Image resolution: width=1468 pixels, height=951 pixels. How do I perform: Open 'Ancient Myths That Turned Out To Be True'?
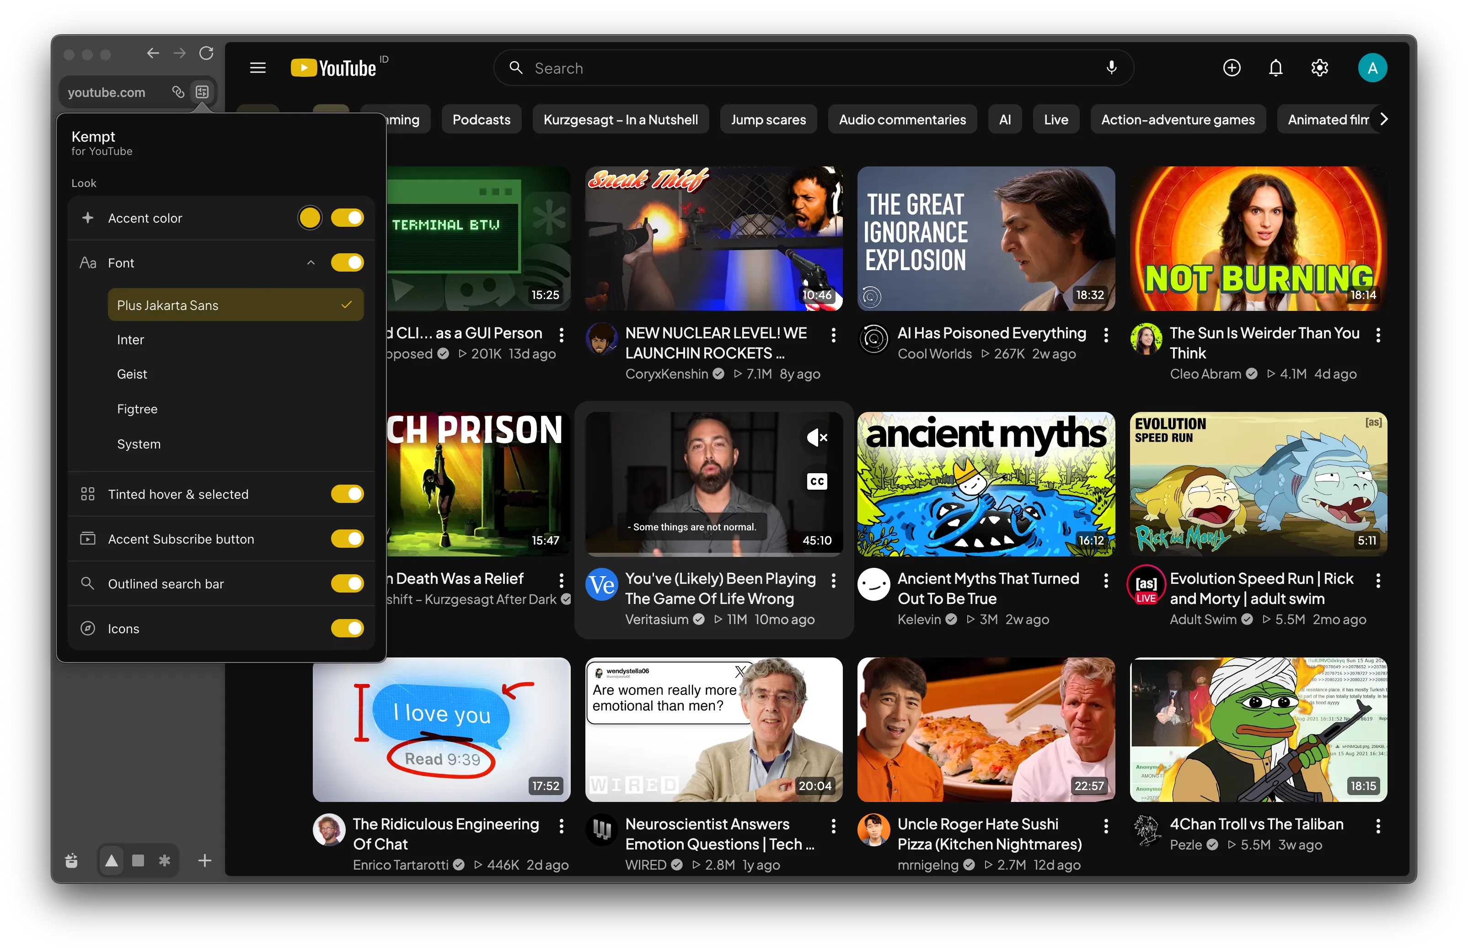pos(988,588)
